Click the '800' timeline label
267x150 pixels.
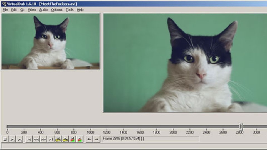point(74,132)
